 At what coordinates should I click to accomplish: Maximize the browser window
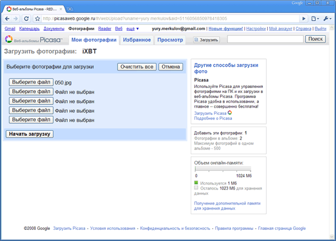[318, 3]
